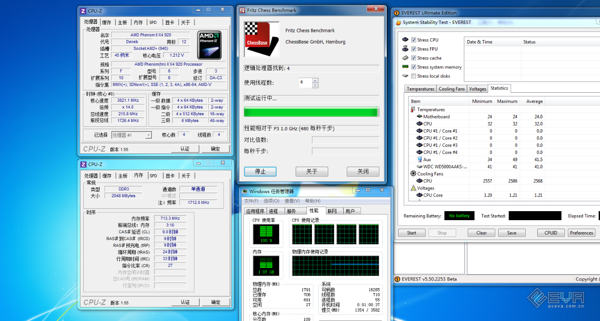Click the AMD Phenom II X4 920 name field
600x321 pixels.
151,35
